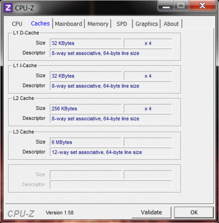Switch to the Memory tab
219x223 pixels.
[98, 24]
